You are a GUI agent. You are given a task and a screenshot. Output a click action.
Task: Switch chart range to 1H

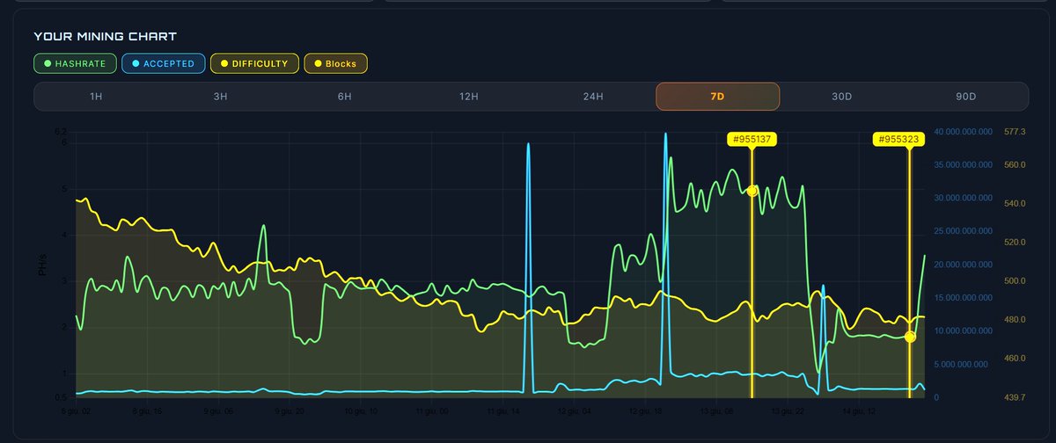pos(96,97)
